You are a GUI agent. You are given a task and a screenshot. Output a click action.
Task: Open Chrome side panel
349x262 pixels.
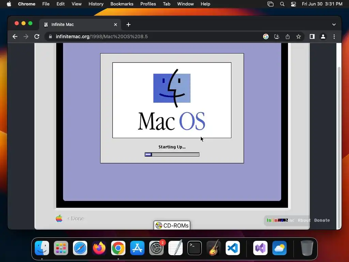312,37
